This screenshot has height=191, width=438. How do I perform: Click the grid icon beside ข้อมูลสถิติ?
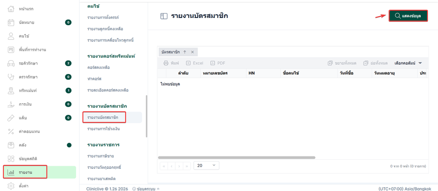coord(10,159)
